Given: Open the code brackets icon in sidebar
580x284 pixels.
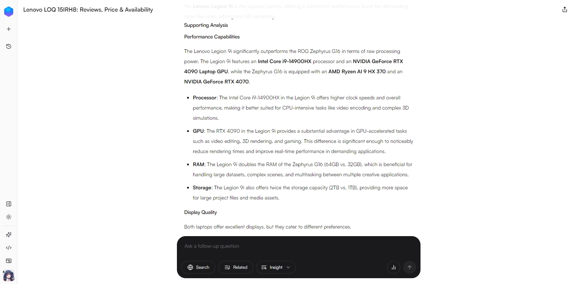Looking at the screenshot, I should point(9,248).
